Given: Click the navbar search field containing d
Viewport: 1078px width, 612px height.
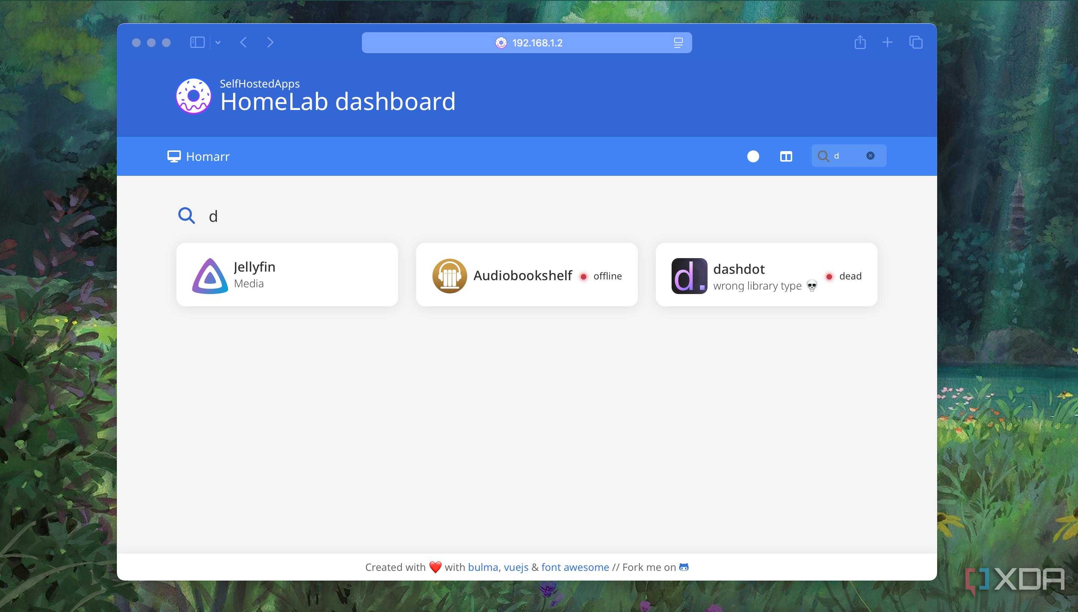Looking at the screenshot, I should [849, 156].
